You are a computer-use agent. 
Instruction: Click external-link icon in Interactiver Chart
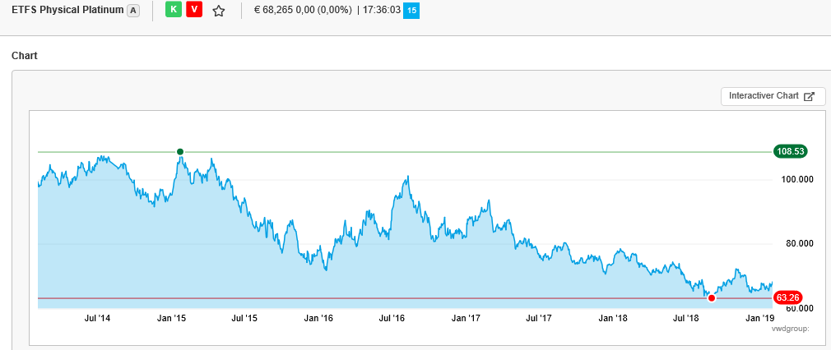point(809,96)
